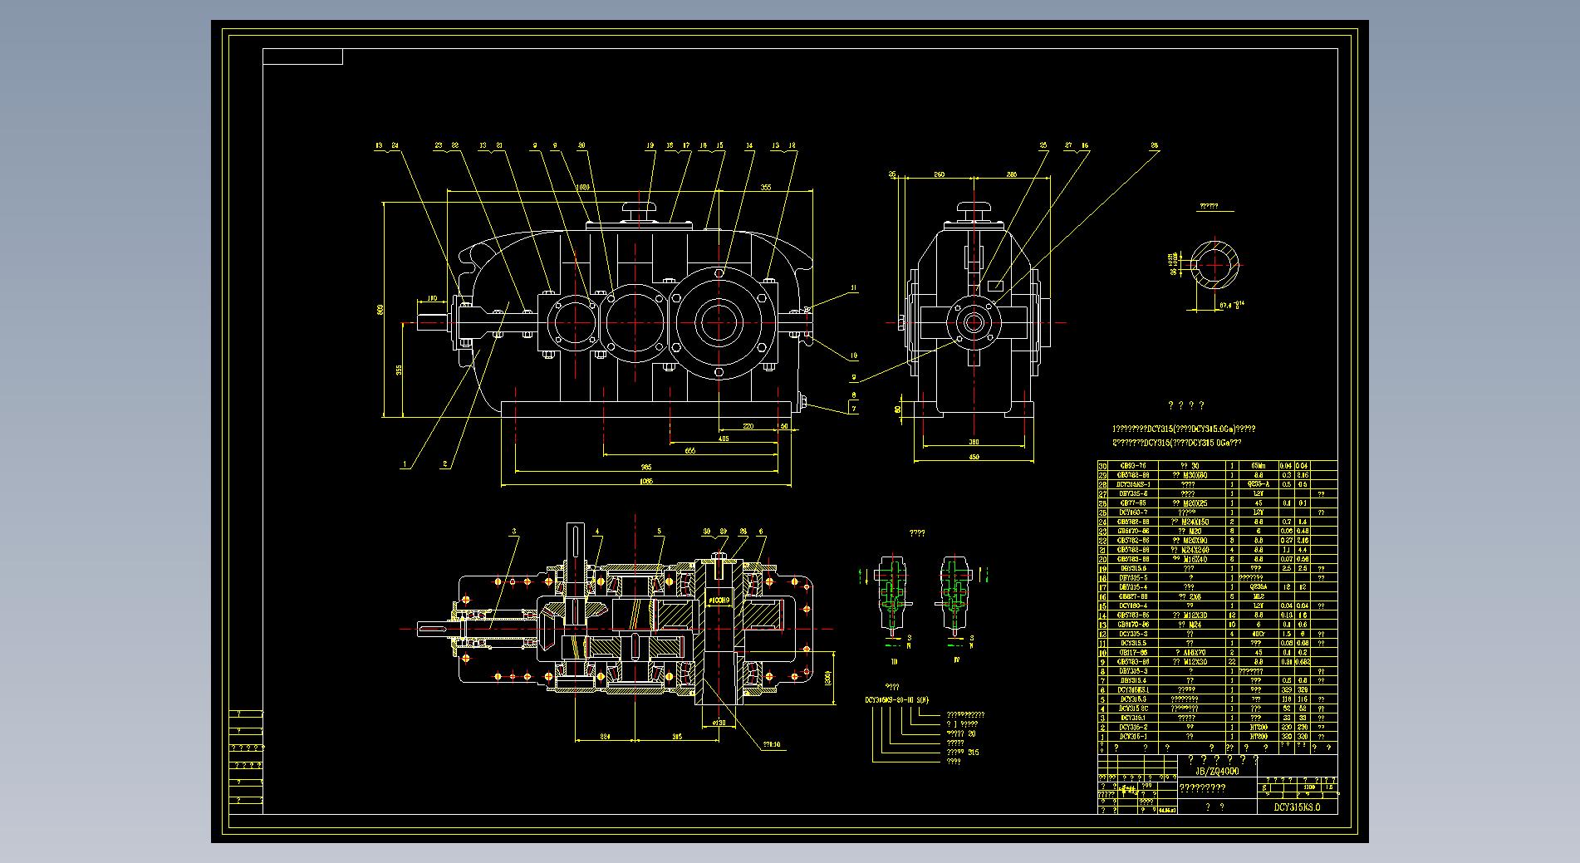Select parts list code DCY315-3
Screen dimensions: 1580x863
1133,634
